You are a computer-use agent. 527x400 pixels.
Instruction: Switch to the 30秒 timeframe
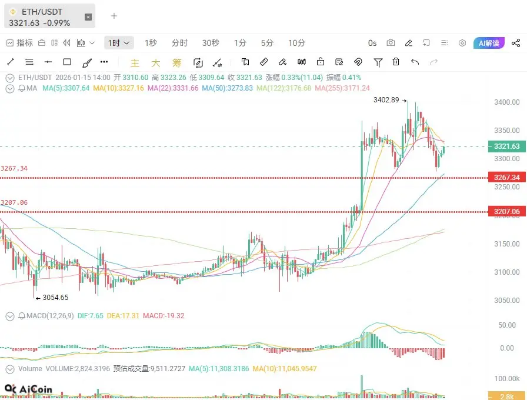(x=211, y=43)
